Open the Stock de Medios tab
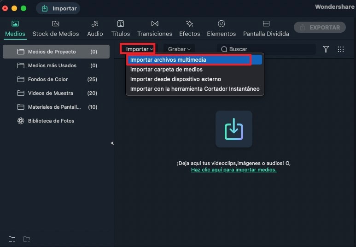Viewport: 356px width, 247px height. 56,29
